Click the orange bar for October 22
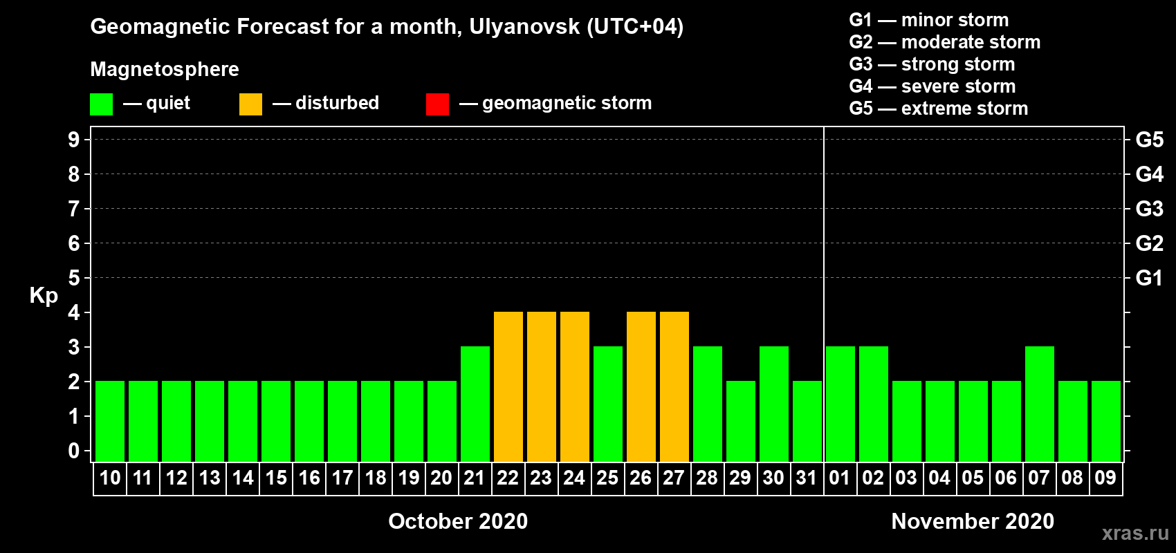The width and height of the screenshot is (1176, 553). 508,387
